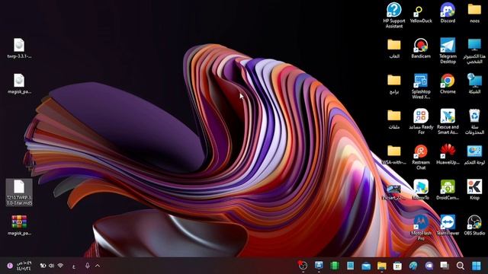Open the green app icon in taskbar
Screen dimensions: 488x274
coord(335,266)
